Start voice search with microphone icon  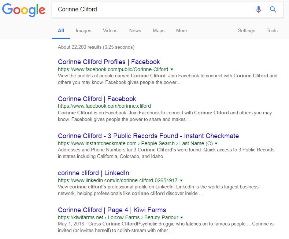click(259, 9)
